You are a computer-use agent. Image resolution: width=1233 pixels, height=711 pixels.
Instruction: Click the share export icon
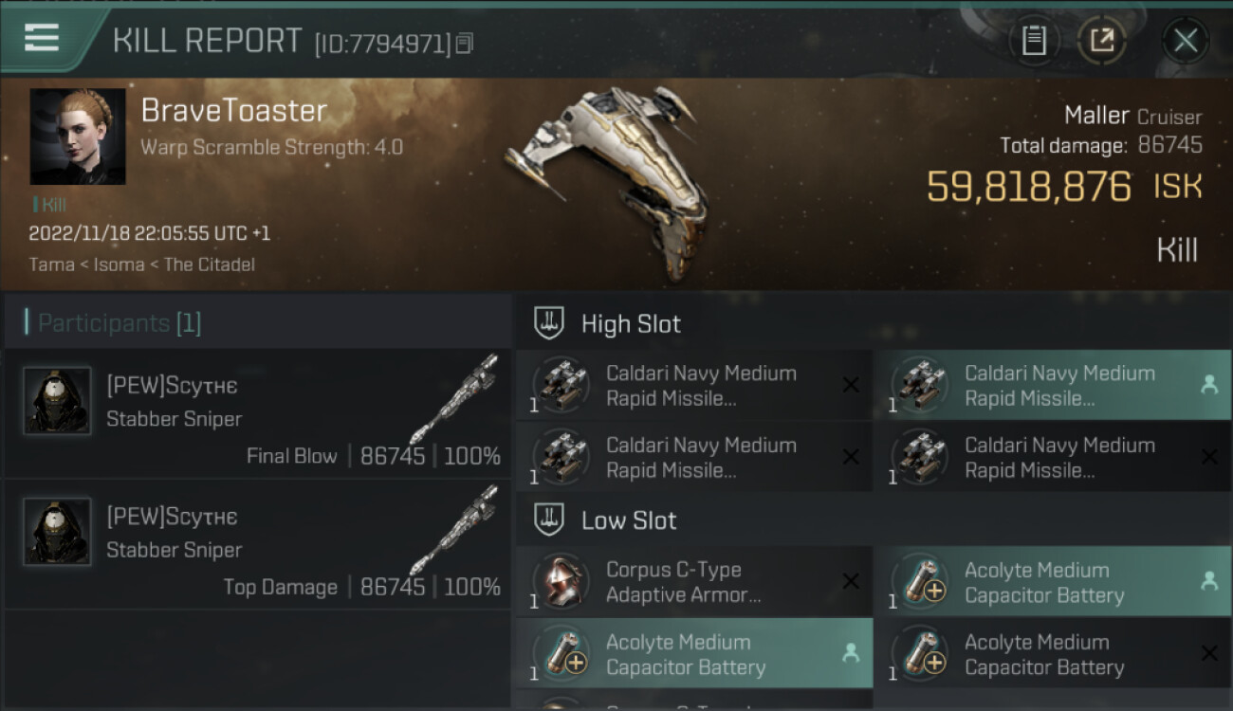1102,41
